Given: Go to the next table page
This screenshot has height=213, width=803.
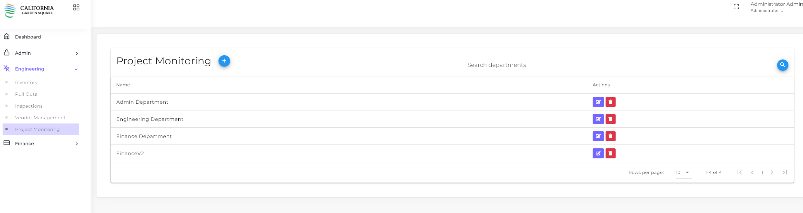Looking at the screenshot, I should point(772,173).
